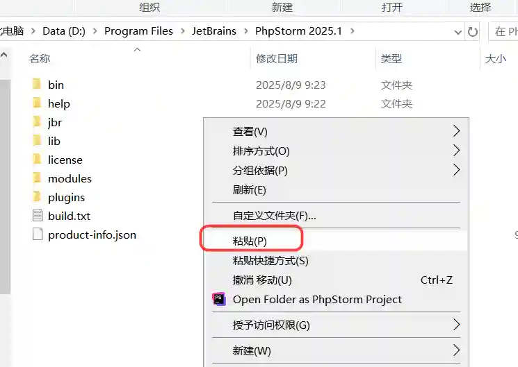Image resolution: width=518 pixels, height=367 pixels.
Task: Click the address bar refresh icon
Action: 473,32
